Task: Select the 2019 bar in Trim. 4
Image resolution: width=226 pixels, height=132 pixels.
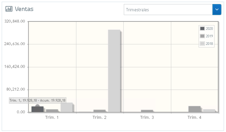Action: pos(195,109)
